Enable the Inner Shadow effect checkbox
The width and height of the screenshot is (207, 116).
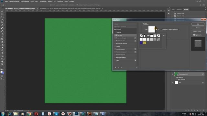click(x=115, y=41)
